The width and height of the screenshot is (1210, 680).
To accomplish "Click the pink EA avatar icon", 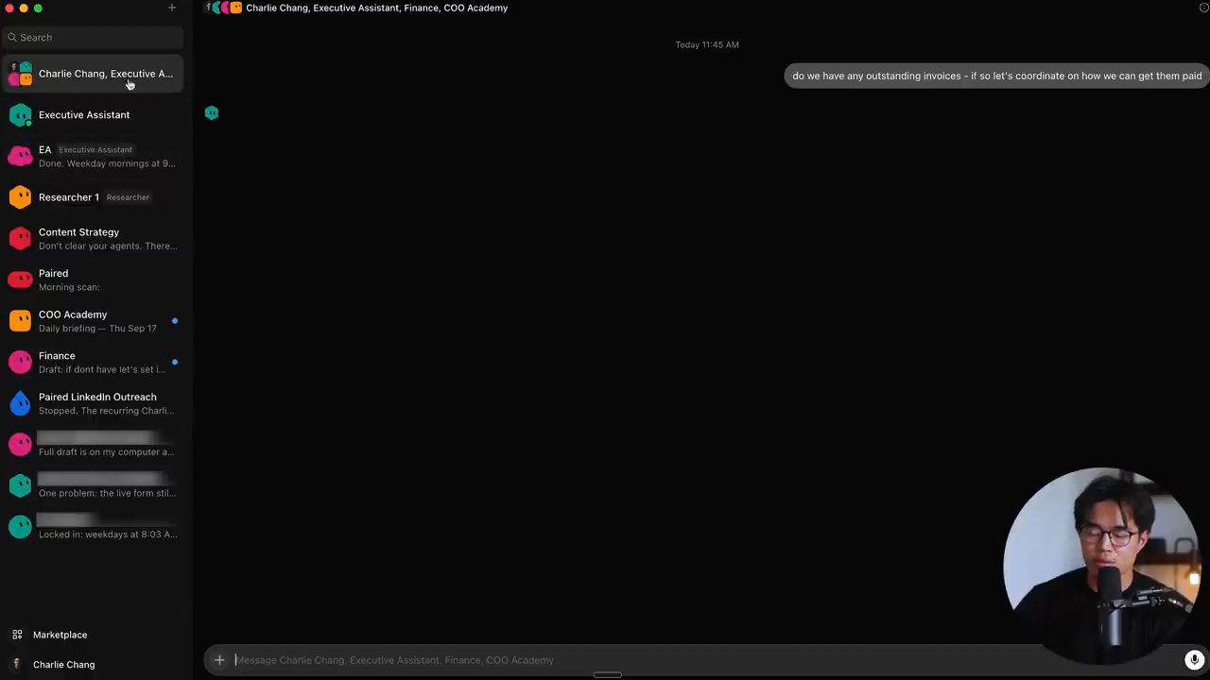I will (20, 156).
